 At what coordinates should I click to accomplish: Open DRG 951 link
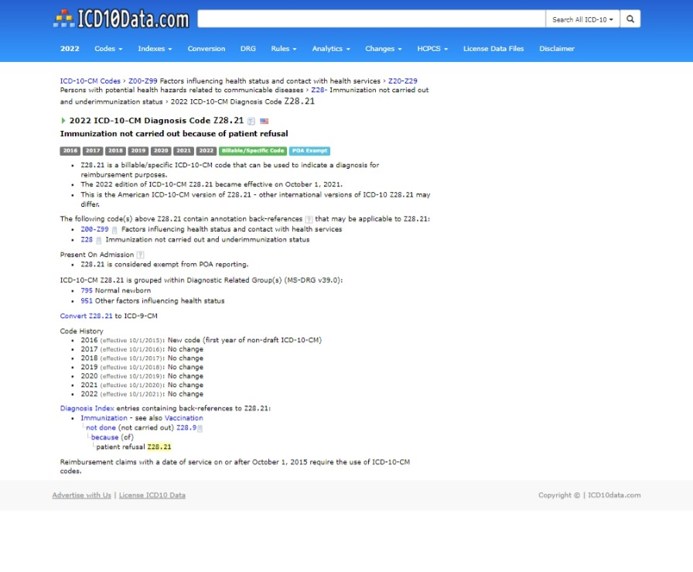[87, 301]
